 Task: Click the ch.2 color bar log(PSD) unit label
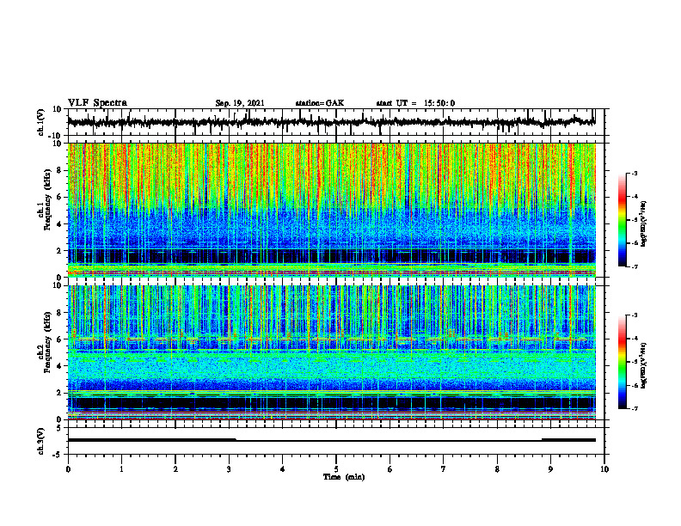point(644,366)
